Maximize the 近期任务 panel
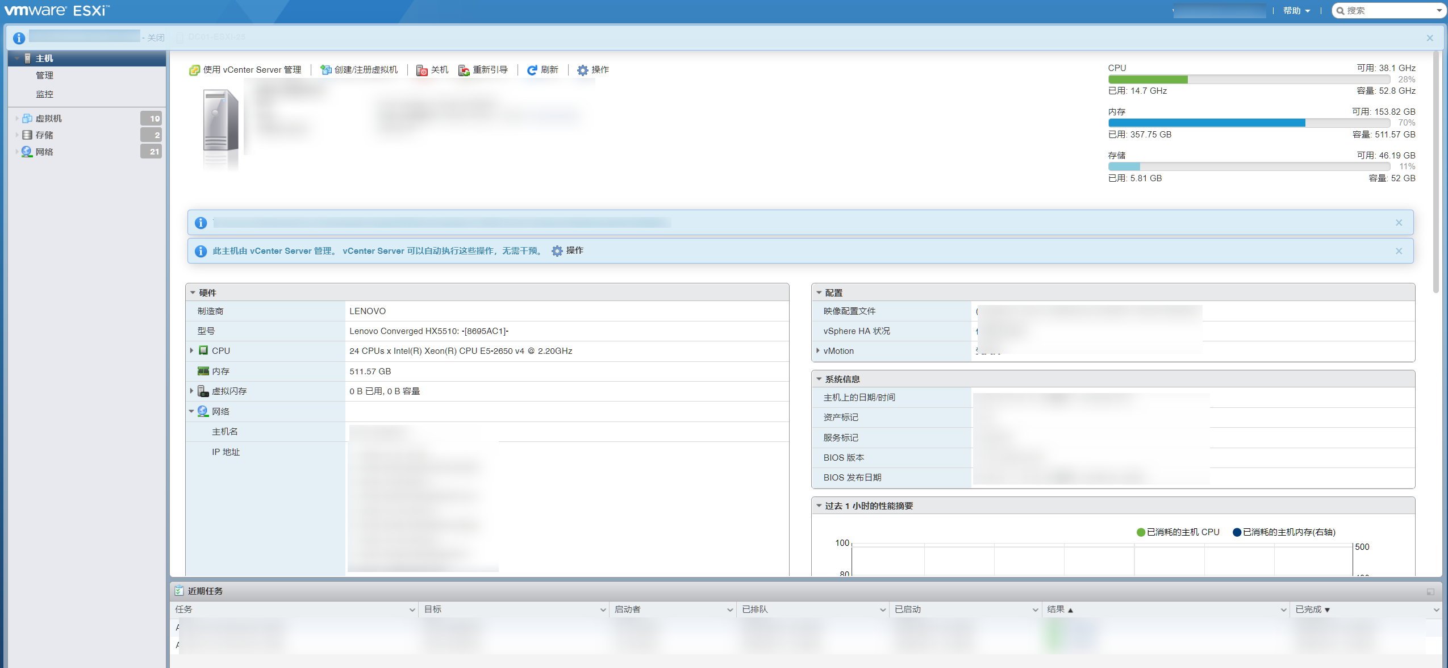This screenshot has width=1448, height=668. pyautogui.click(x=1430, y=592)
